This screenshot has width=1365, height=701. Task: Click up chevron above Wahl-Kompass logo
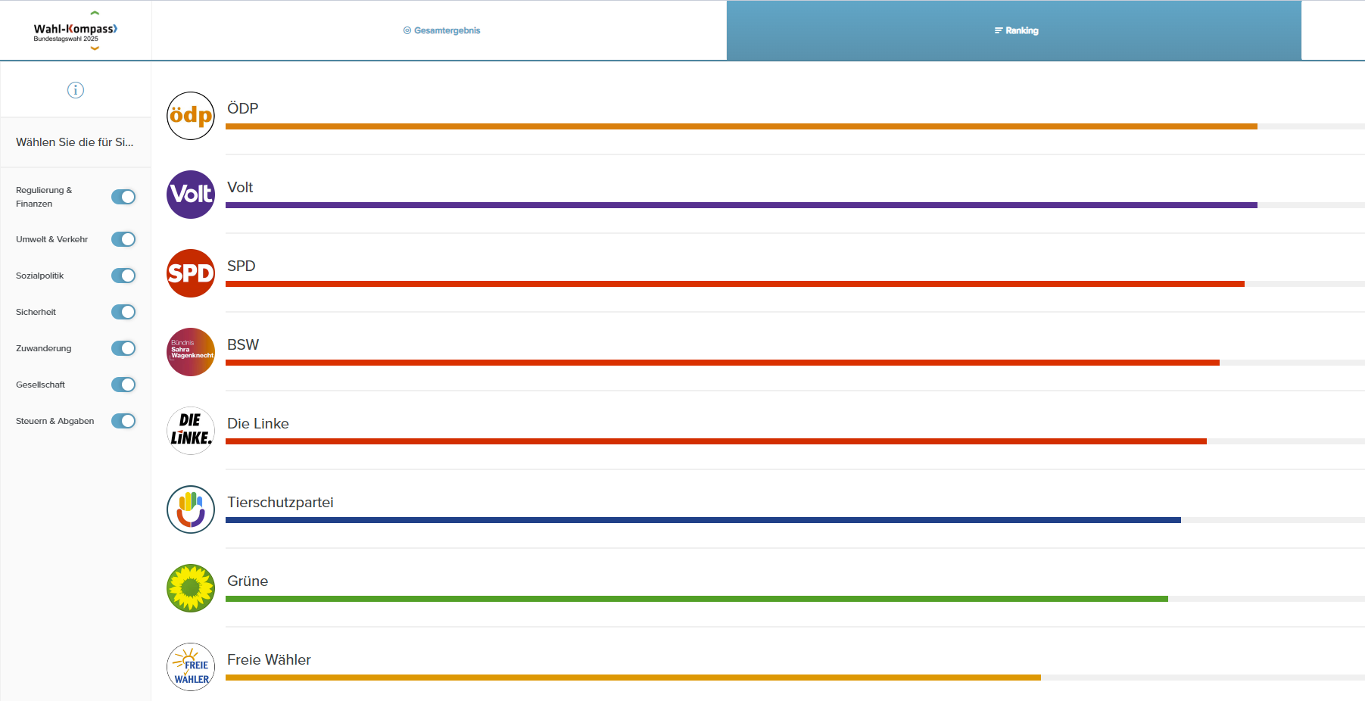tap(95, 13)
